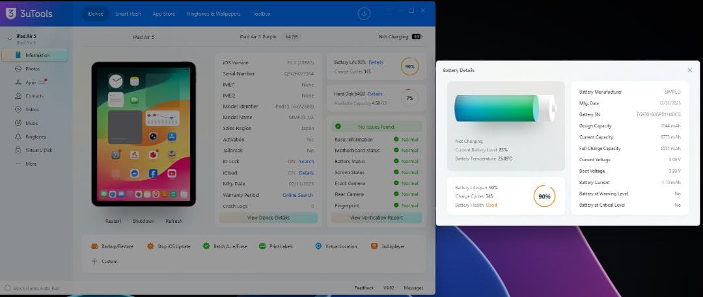Click ID Lock Search link

(x=307, y=162)
